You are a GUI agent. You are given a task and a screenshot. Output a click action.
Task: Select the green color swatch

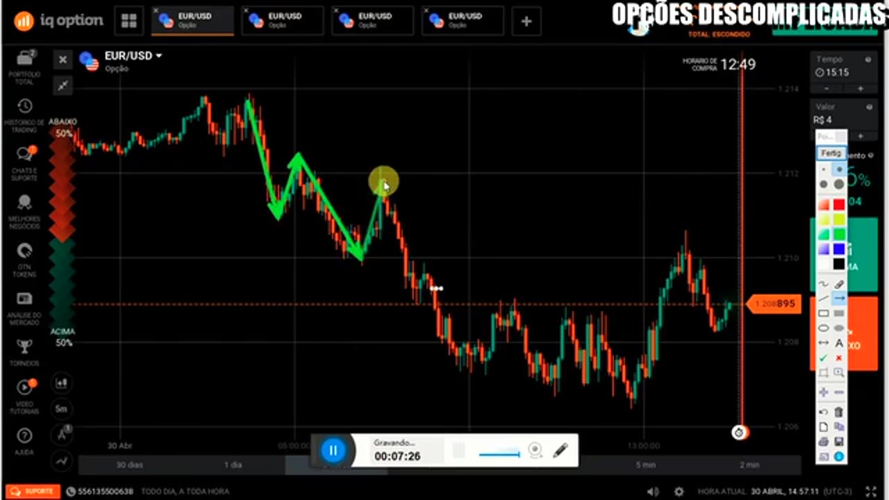839,235
